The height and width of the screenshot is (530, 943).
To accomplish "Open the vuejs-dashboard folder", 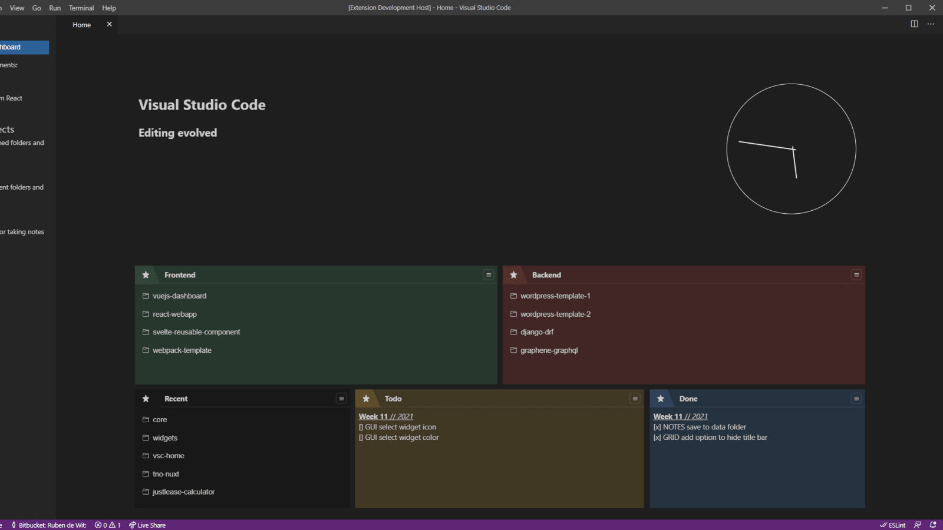I will (179, 296).
